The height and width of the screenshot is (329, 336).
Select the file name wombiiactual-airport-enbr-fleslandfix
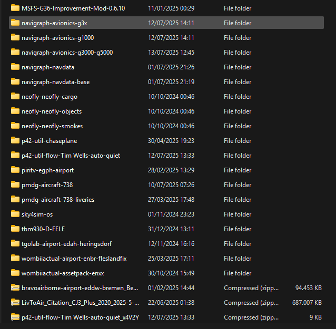[x=74, y=259]
